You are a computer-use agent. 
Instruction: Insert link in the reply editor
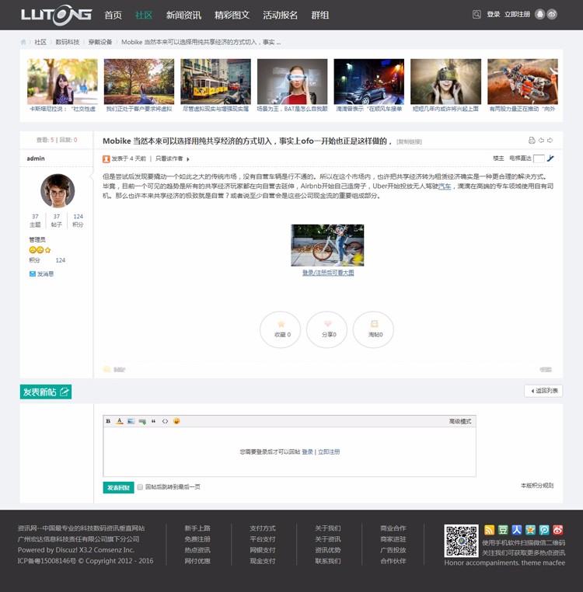tap(142, 421)
